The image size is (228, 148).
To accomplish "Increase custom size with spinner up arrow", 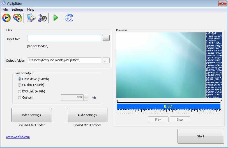I will point(86,96).
